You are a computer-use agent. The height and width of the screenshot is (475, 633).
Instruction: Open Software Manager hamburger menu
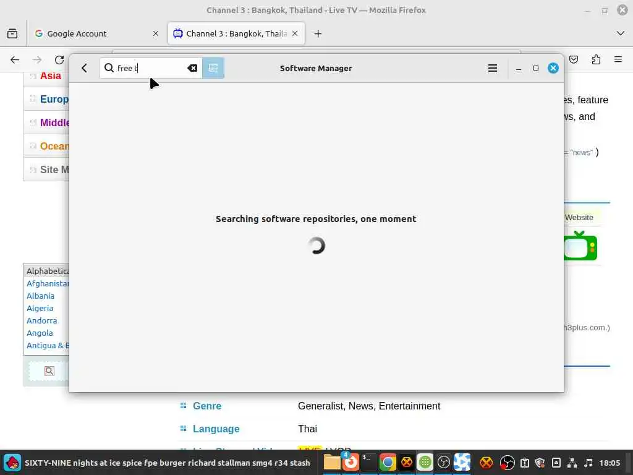click(x=493, y=68)
